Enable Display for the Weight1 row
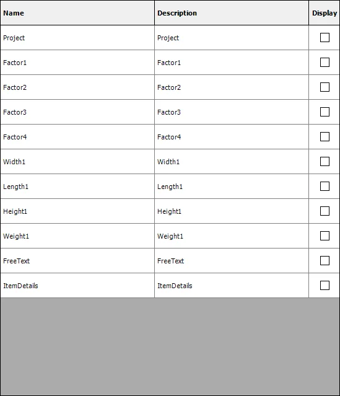Image resolution: width=340 pixels, height=396 pixels. point(325,236)
